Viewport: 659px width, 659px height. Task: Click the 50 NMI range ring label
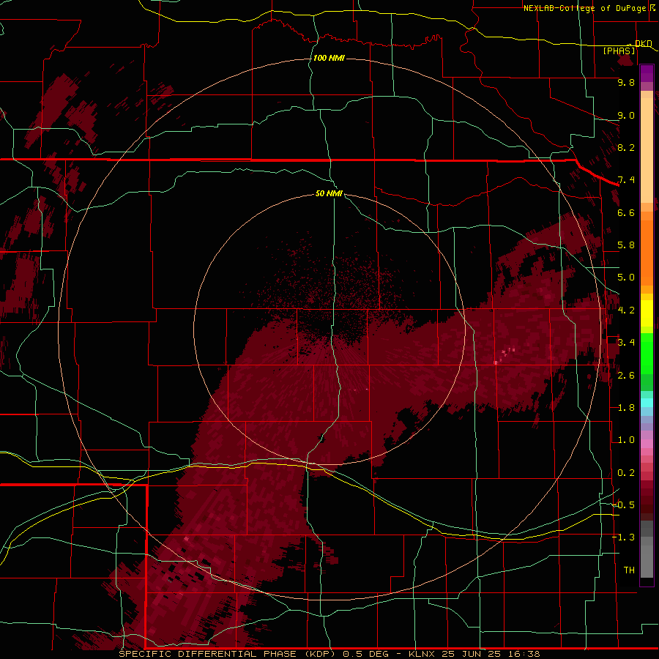[329, 193]
